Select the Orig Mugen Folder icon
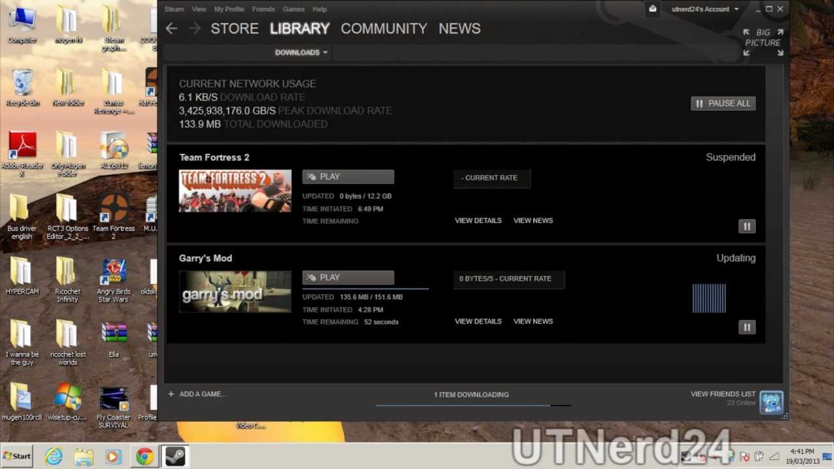 tap(66, 155)
